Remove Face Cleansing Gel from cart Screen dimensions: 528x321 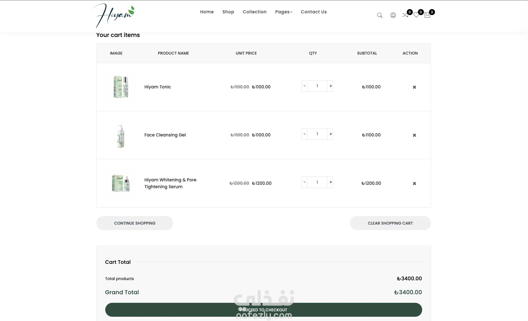(414, 135)
